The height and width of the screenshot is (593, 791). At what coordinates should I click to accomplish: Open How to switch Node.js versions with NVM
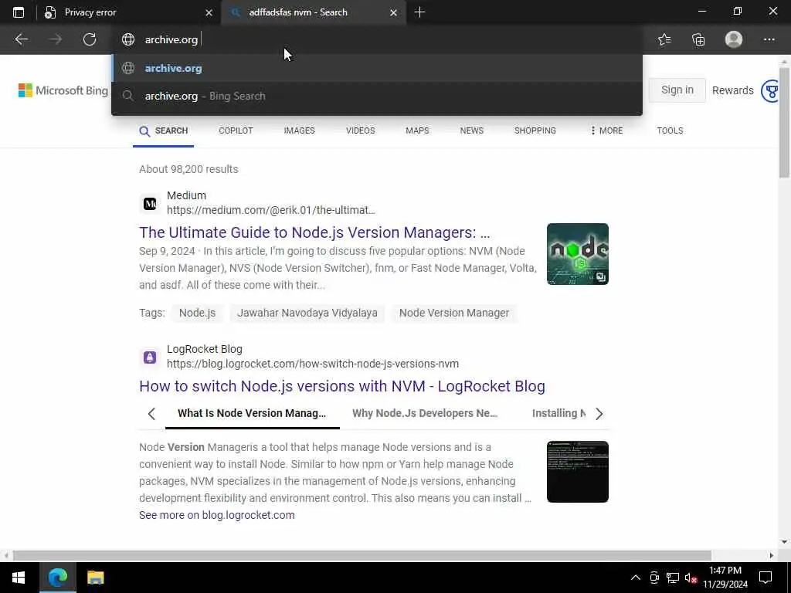pos(342,386)
